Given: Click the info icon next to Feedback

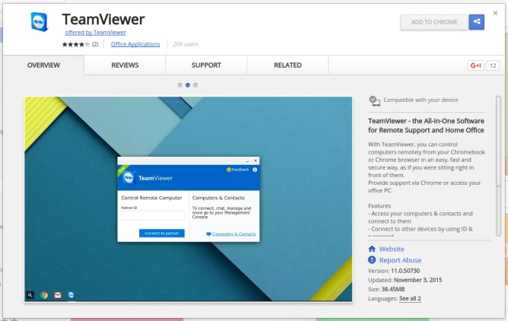Looking at the screenshot, I should [255, 170].
